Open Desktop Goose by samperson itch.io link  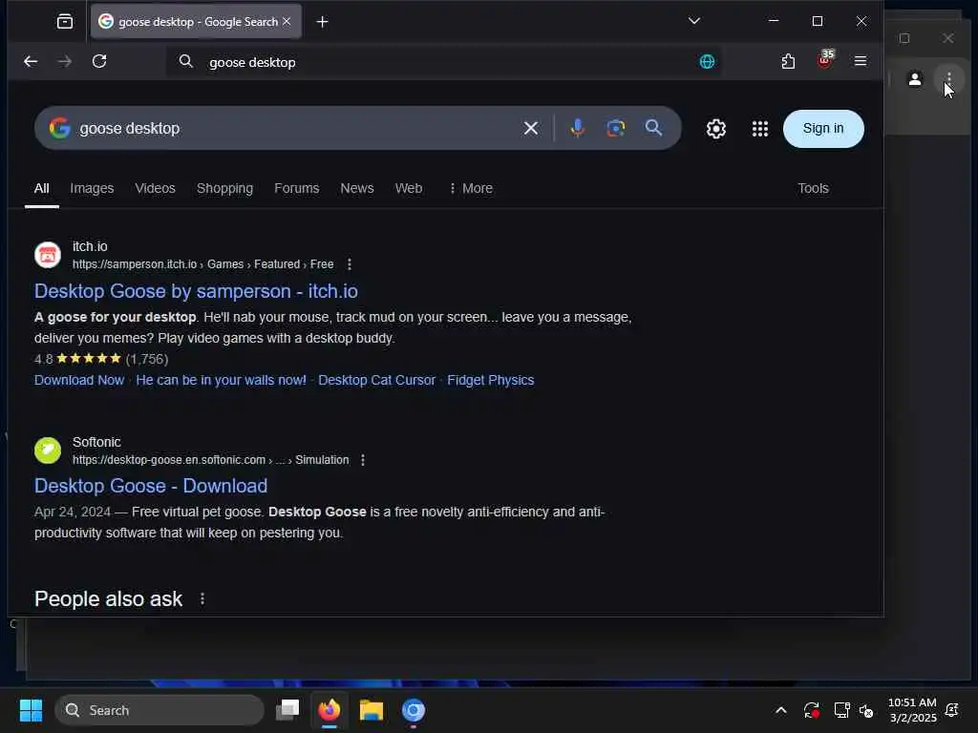click(x=196, y=291)
